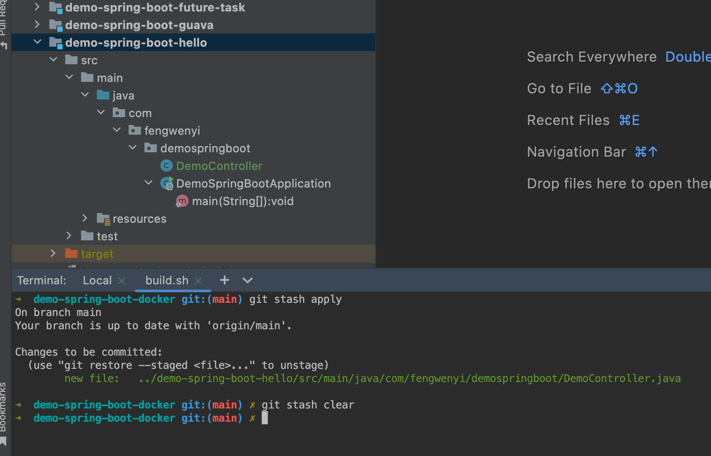Close the build.sh terminal tab
The height and width of the screenshot is (456, 711).
198,280
